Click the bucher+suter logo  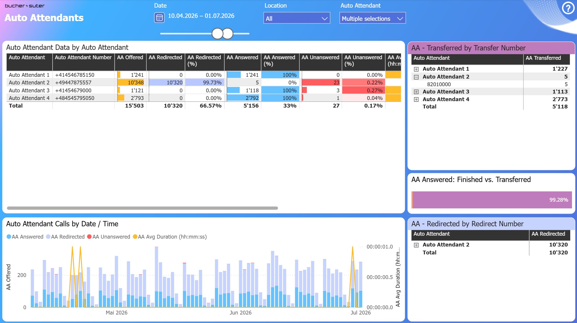25,6
